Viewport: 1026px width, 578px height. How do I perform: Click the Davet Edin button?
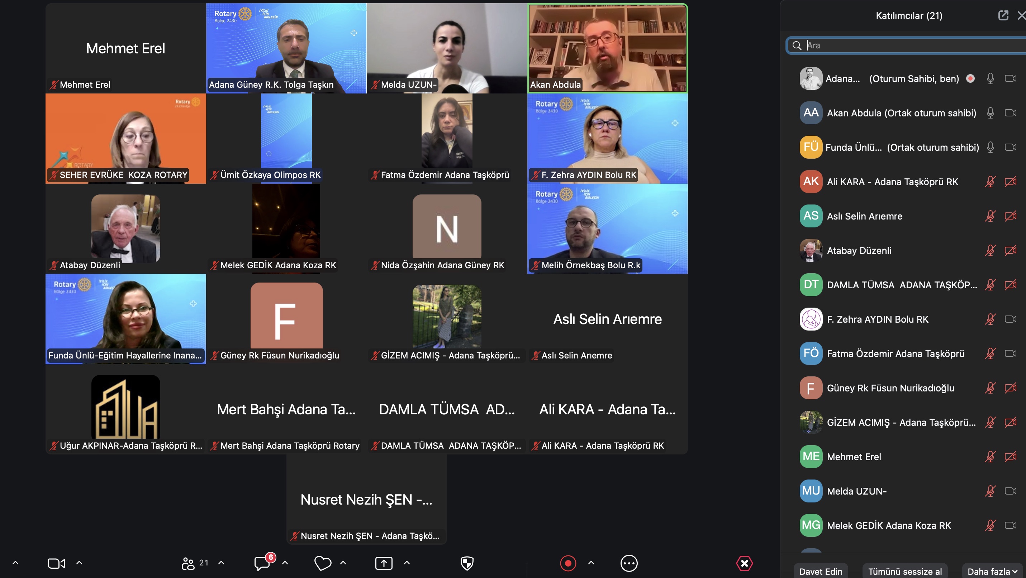point(821,571)
